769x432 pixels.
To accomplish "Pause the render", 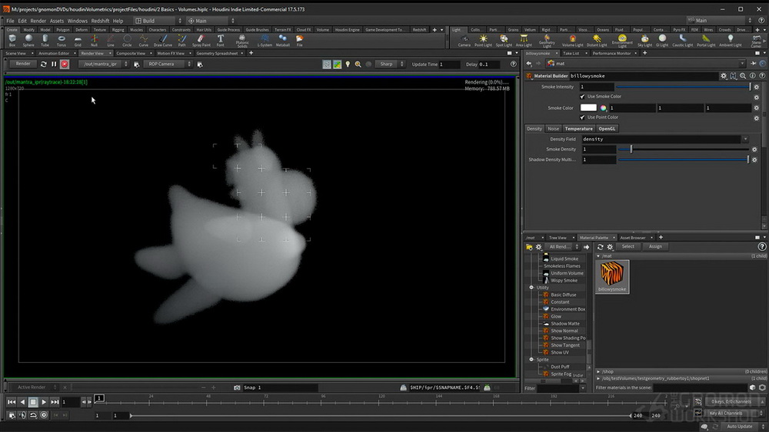I will tap(54, 64).
